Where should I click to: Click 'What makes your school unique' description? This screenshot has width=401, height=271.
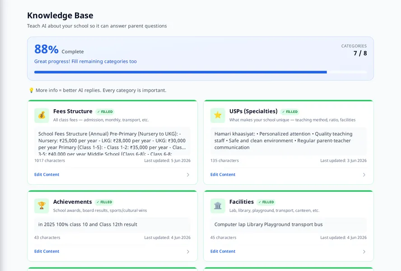click(292, 120)
